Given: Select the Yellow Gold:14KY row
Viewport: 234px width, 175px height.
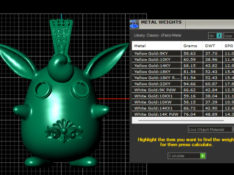Looking at the screenshot, I should (x=183, y=66).
